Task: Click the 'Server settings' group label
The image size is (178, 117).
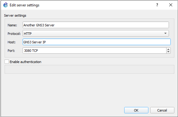Action: point(15,15)
